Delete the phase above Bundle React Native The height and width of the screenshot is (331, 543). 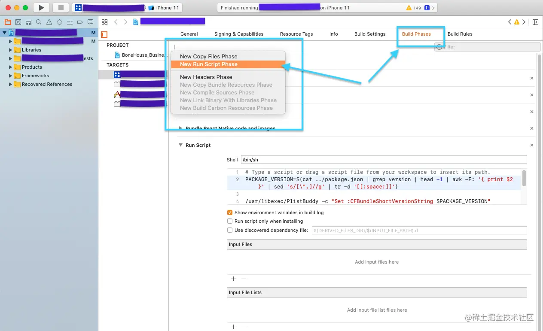pos(532,112)
